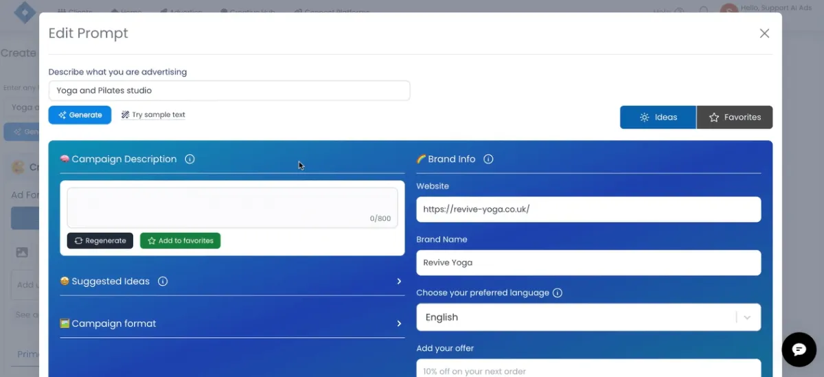Click the Campaign Description info icon
824x377 pixels.
coord(190,159)
